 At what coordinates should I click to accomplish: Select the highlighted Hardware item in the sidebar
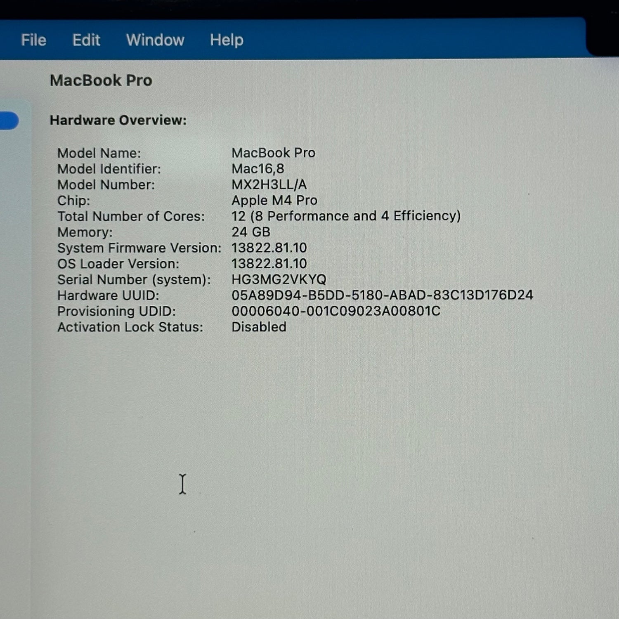9,120
